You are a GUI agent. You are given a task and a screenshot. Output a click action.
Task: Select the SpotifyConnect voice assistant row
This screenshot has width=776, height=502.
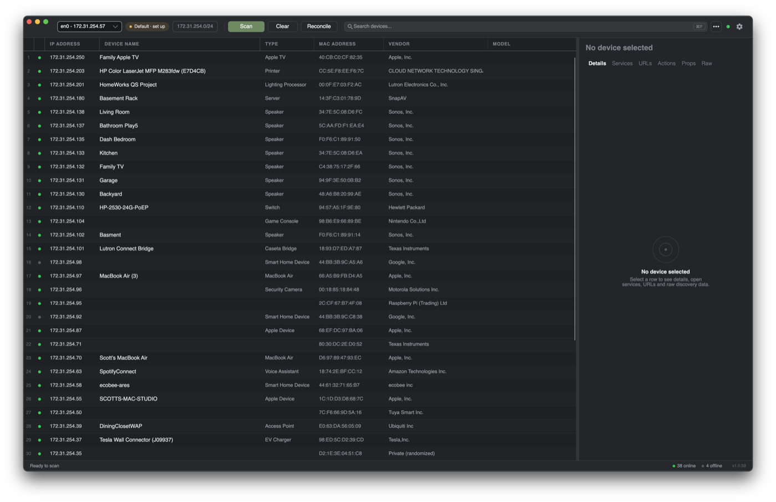tap(299, 372)
